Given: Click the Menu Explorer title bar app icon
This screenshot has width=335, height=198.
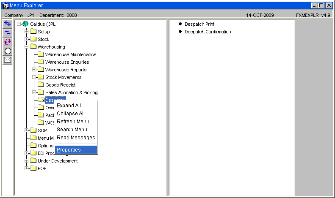Looking at the screenshot, I should point(5,5).
